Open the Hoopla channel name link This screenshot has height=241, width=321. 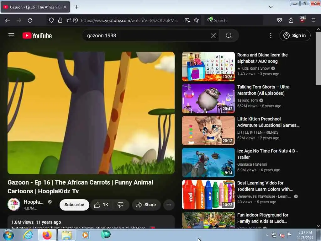tap(34, 202)
